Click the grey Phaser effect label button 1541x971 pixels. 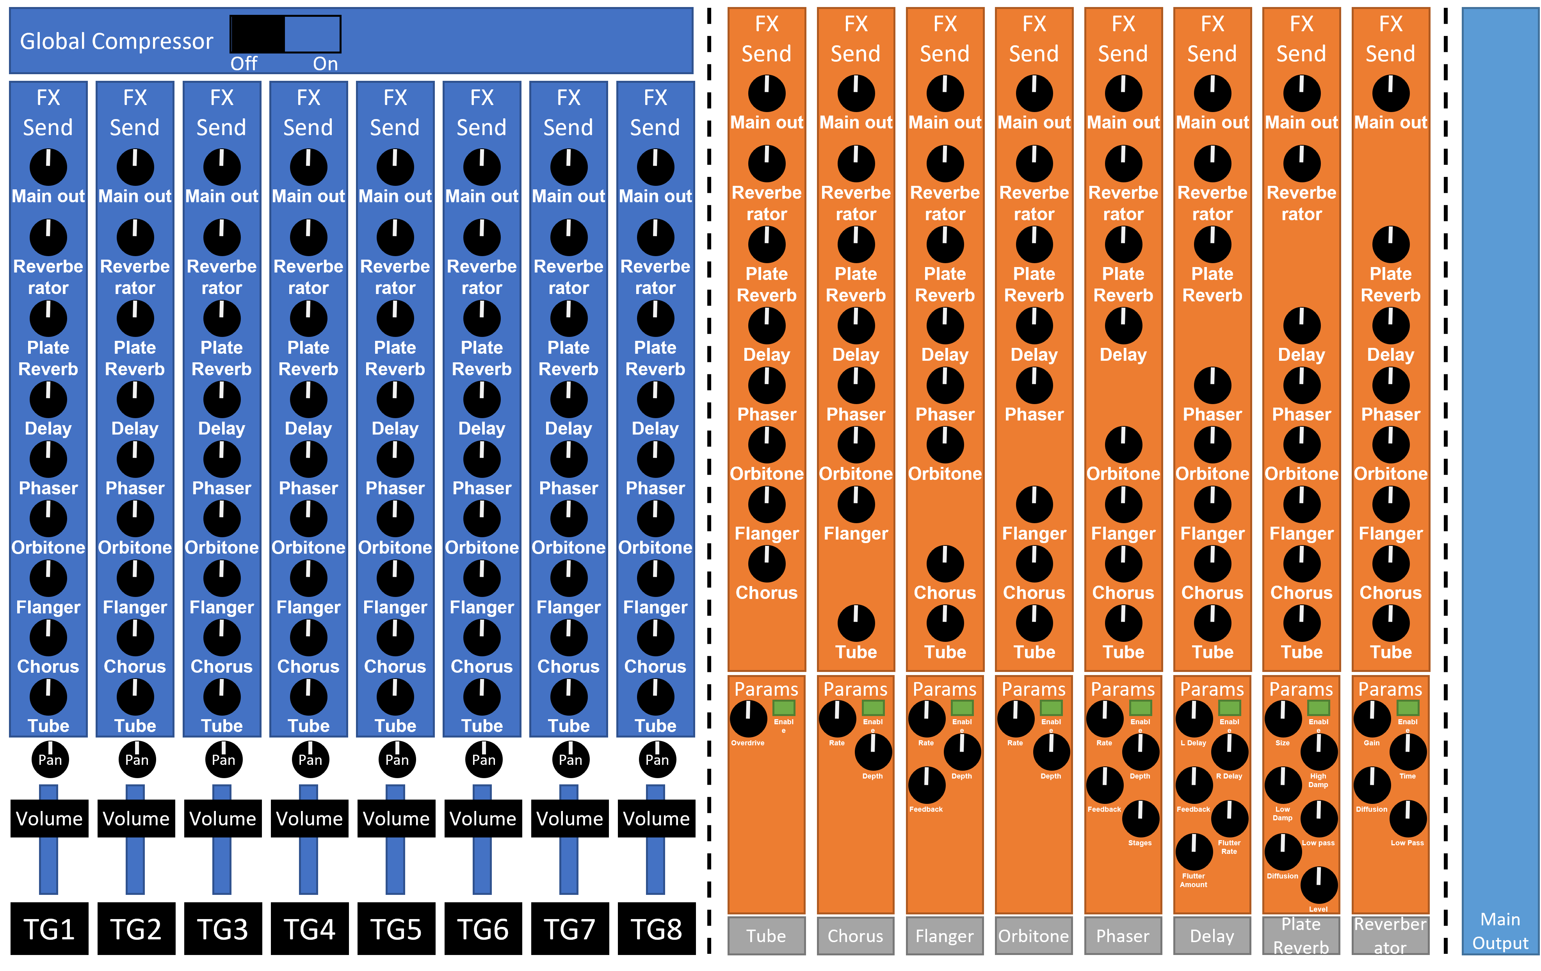point(1123,936)
